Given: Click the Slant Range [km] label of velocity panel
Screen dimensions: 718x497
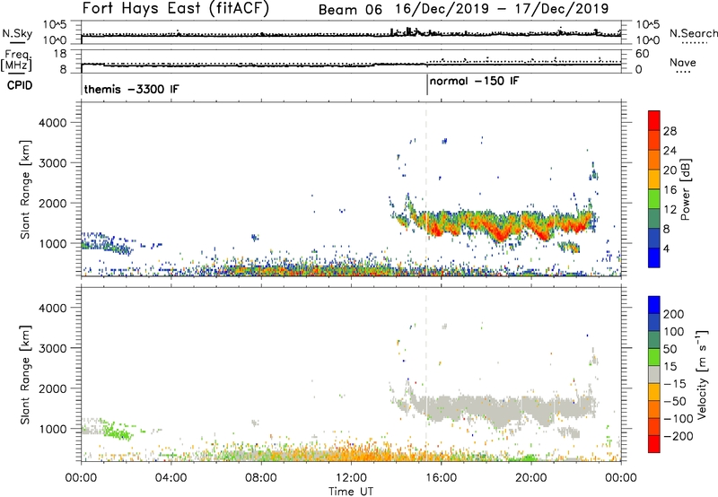Looking at the screenshot, I should [x=25, y=375].
